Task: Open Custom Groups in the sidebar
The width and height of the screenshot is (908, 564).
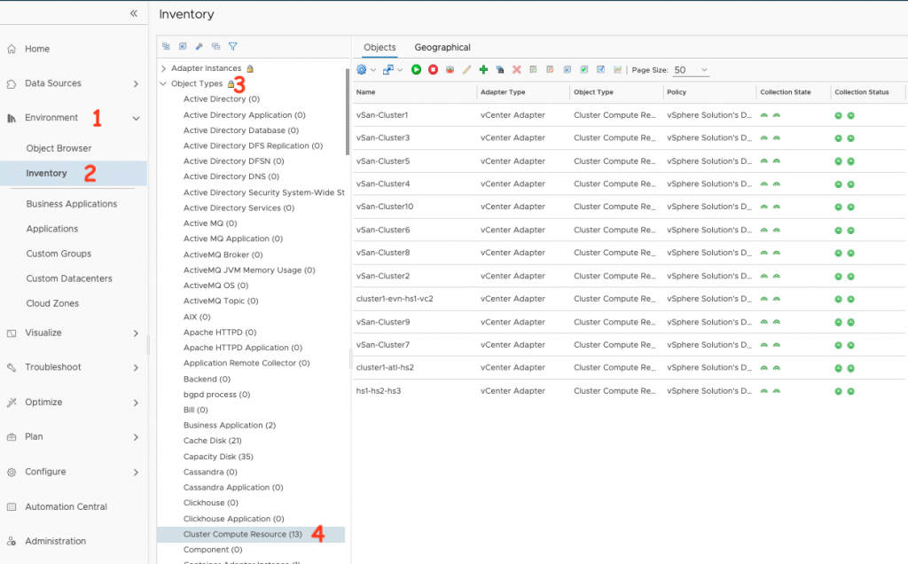Action: (x=59, y=254)
